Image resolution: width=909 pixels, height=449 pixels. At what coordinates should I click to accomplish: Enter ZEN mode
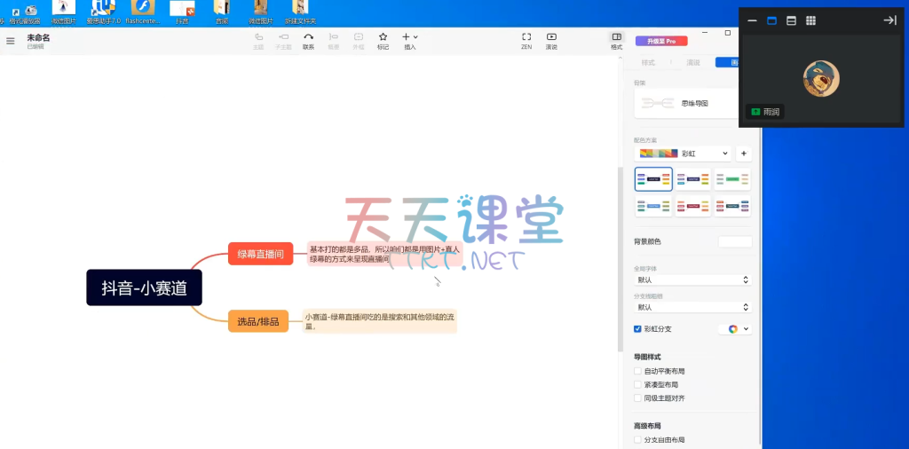526,40
